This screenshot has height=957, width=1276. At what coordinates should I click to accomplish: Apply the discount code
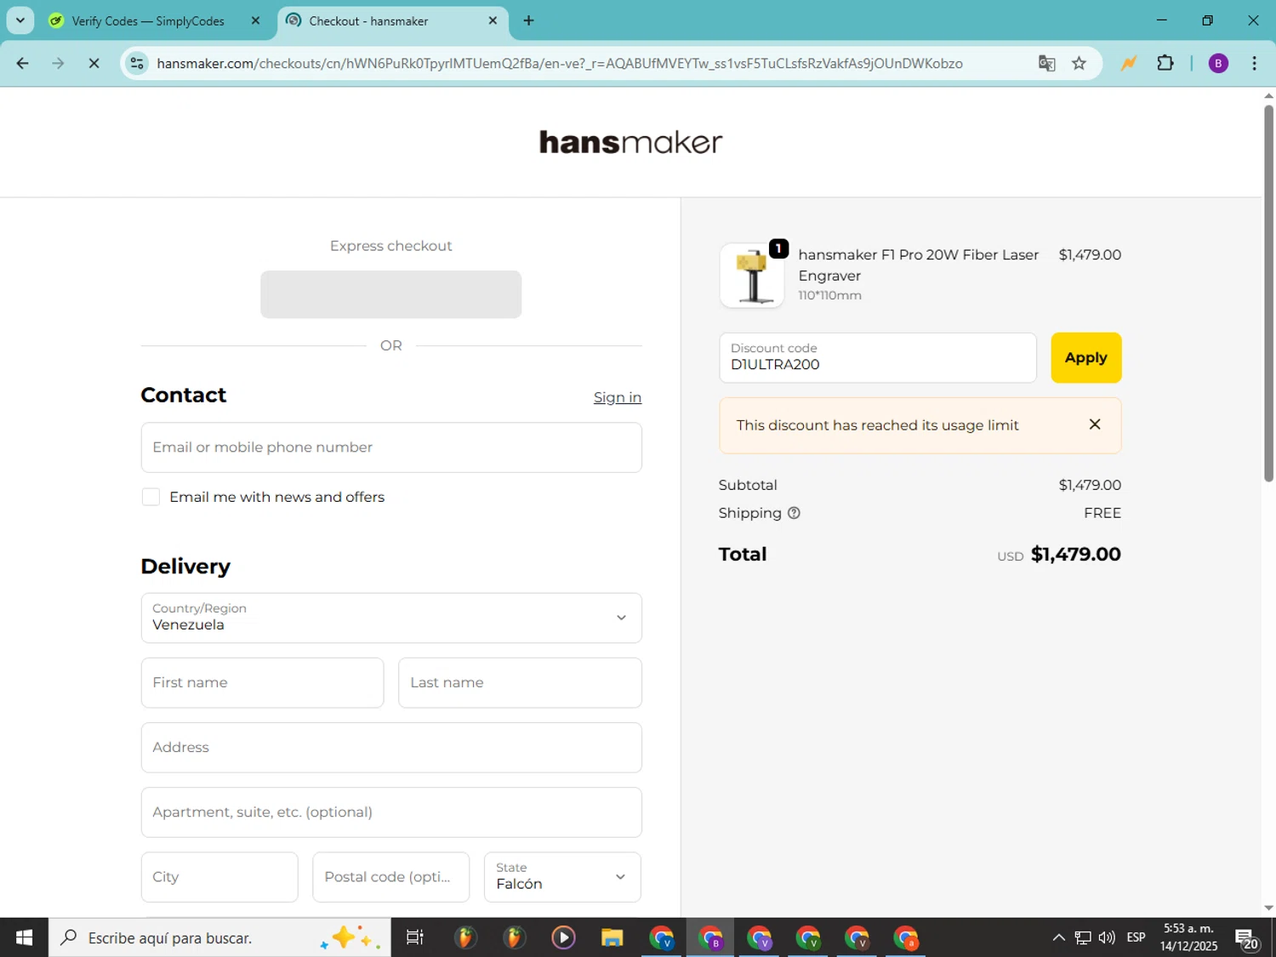(x=1085, y=357)
